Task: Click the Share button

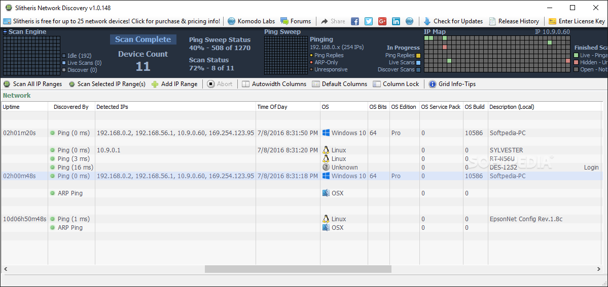Action: coord(333,21)
